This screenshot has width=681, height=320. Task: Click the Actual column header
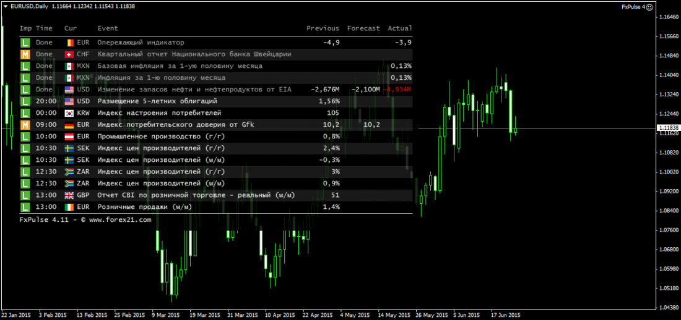(399, 28)
